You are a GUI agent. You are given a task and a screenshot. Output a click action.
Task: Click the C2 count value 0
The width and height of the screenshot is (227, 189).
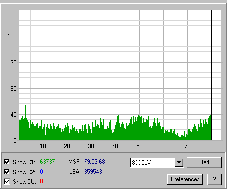[x=41, y=172]
